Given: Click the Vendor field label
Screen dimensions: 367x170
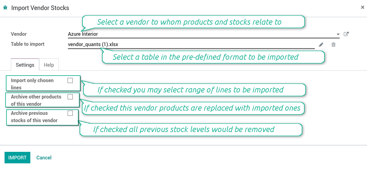Looking at the screenshot, I should point(19,34).
